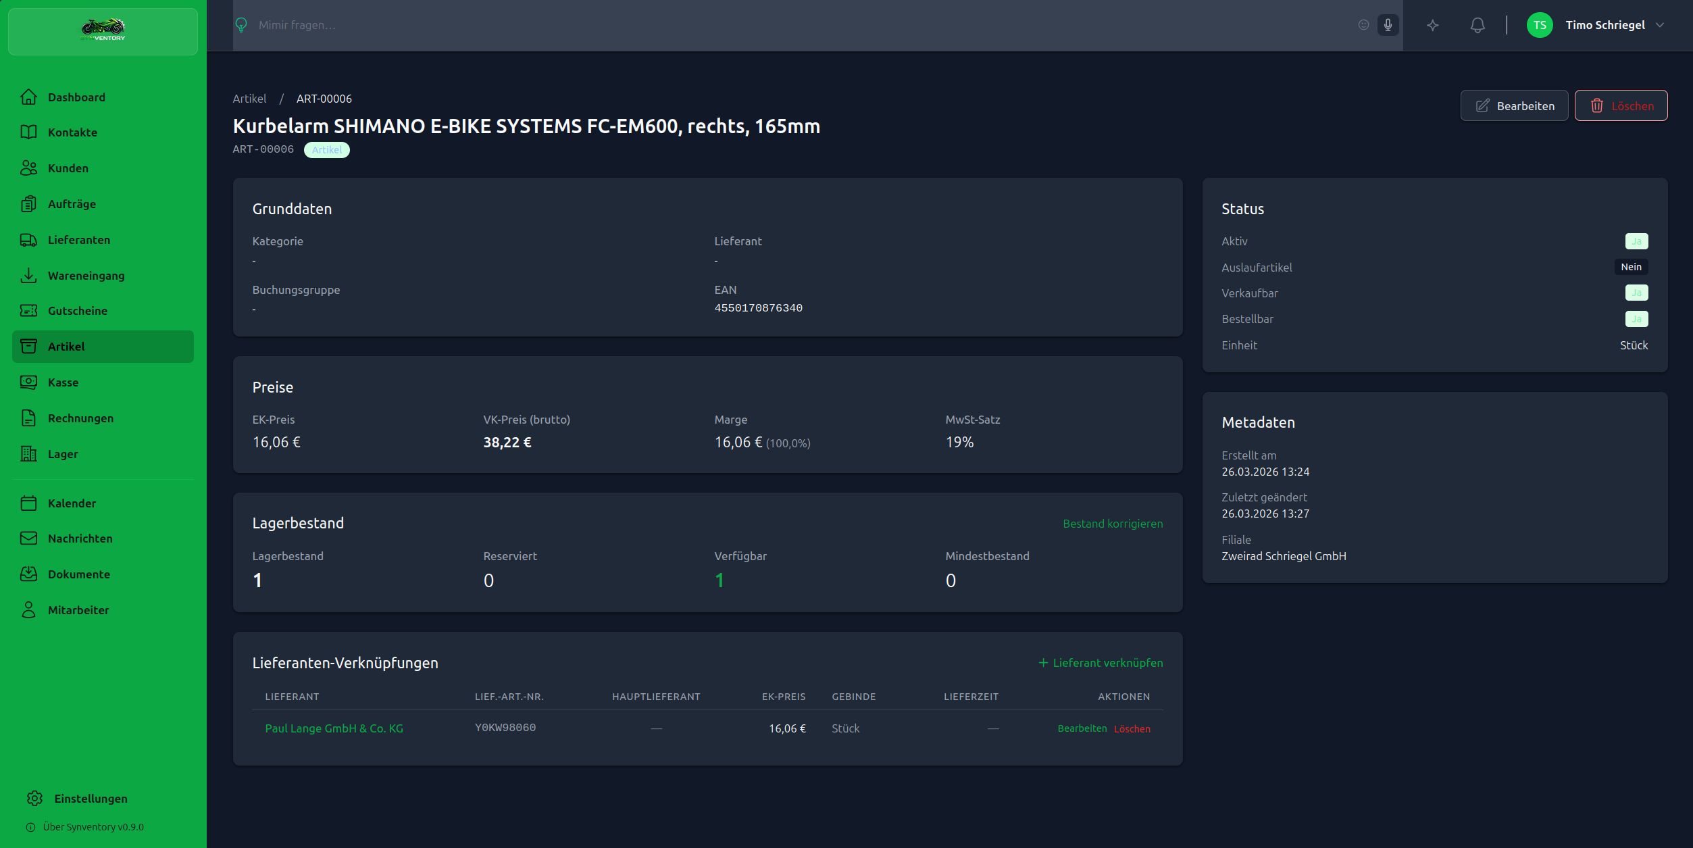
Task: Open notifications bell icon
Action: (x=1477, y=25)
